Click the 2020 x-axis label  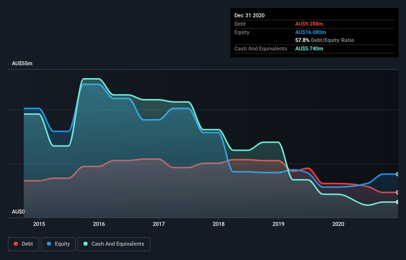coord(338,224)
